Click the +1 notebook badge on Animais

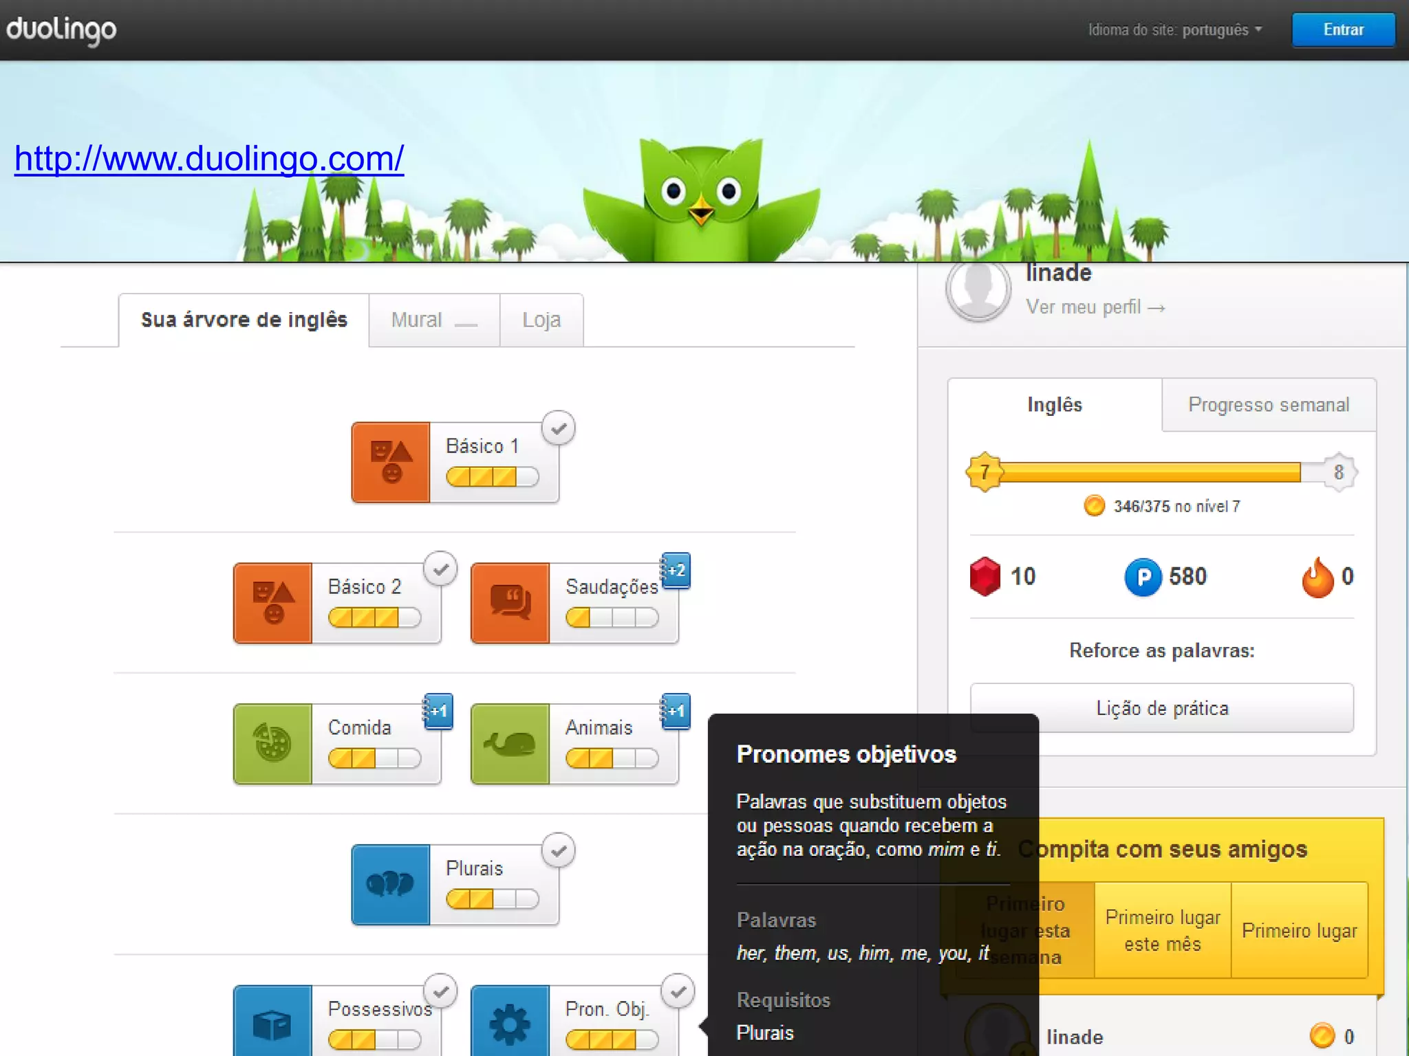pyautogui.click(x=676, y=711)
